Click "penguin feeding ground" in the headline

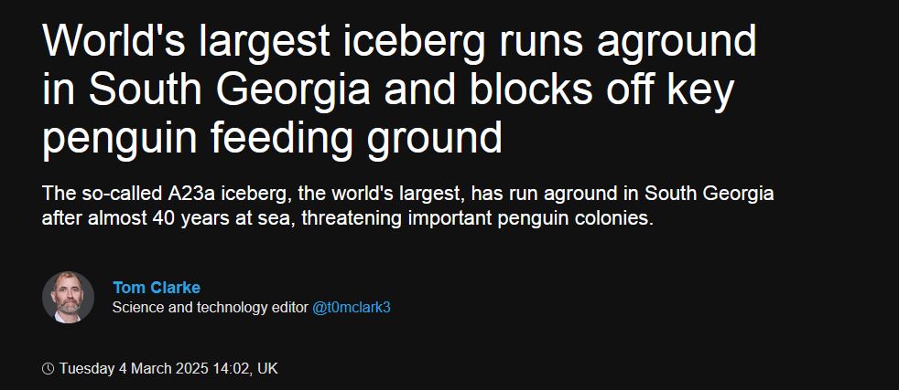273,139
